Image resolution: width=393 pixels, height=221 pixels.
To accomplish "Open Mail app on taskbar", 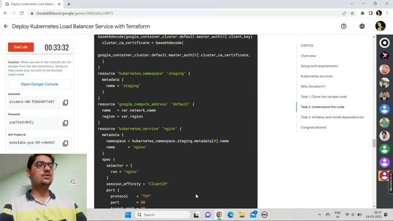I will (254, 214).
